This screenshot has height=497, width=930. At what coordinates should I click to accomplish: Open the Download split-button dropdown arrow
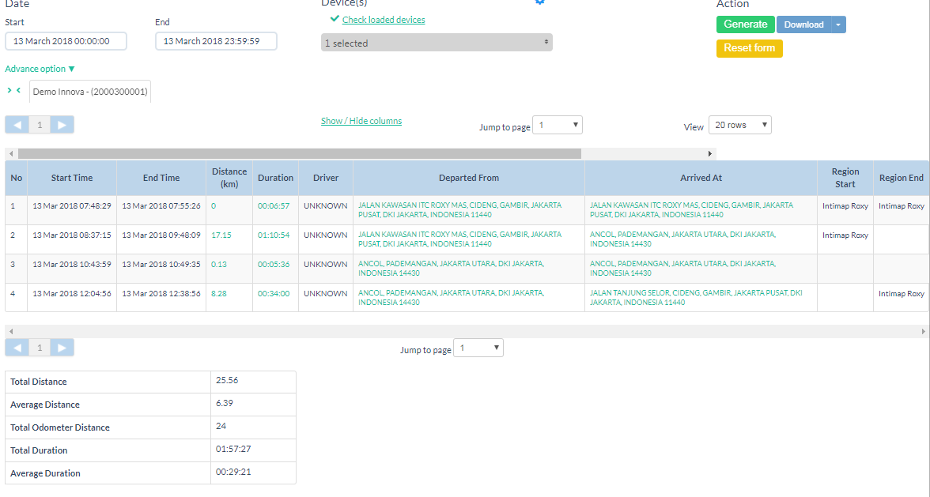[x=838, y=24]
